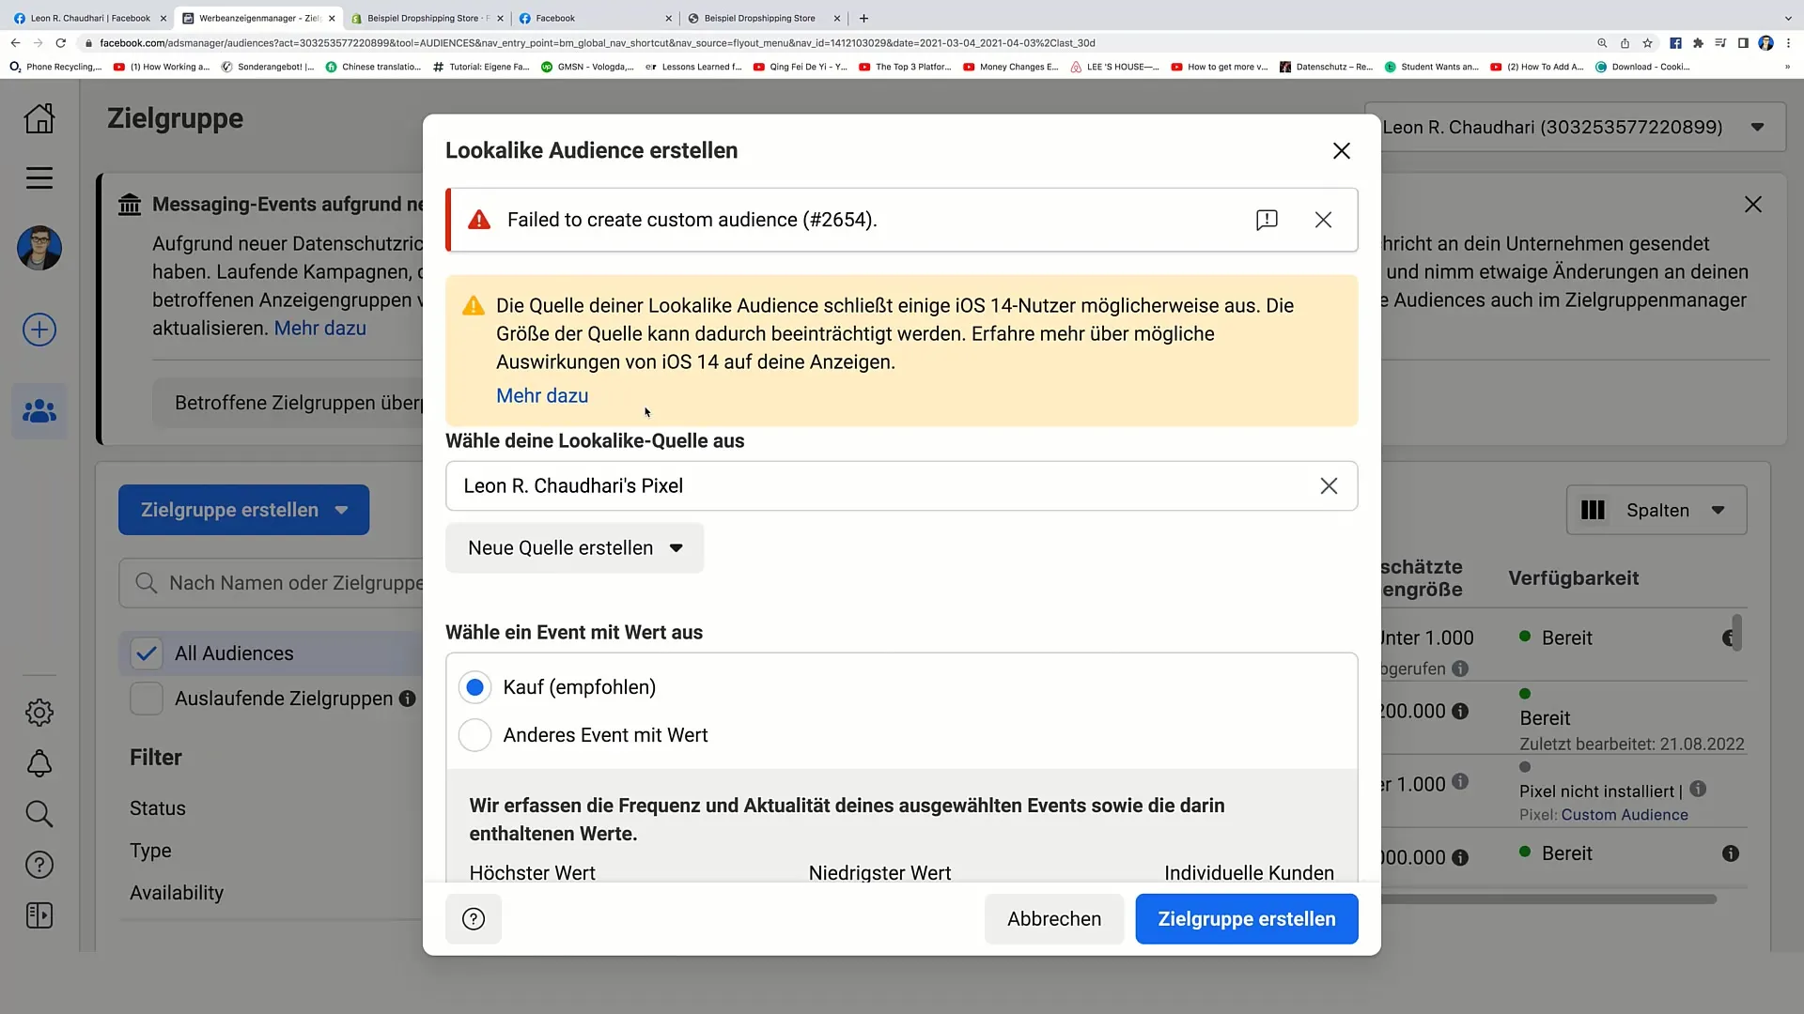The image size is (1804, 1014).
Task: Click the profile avatar in sidebar
Action: tap(39, 249)
